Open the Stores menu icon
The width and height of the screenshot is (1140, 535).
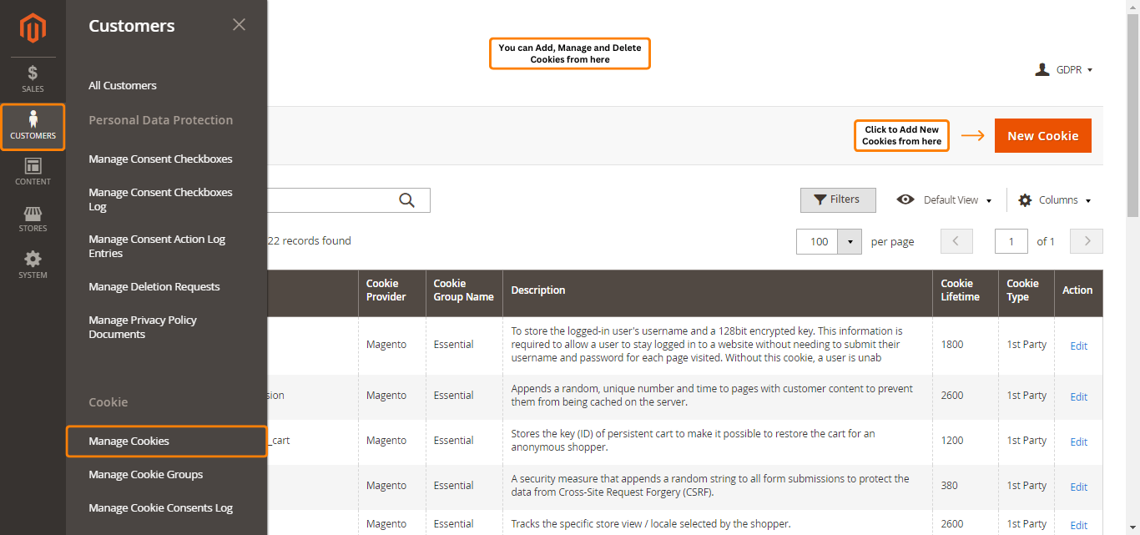pos(33,219)
